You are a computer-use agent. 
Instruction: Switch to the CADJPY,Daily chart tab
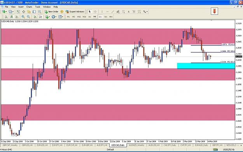pyautogui.click(x=170, y=145)
